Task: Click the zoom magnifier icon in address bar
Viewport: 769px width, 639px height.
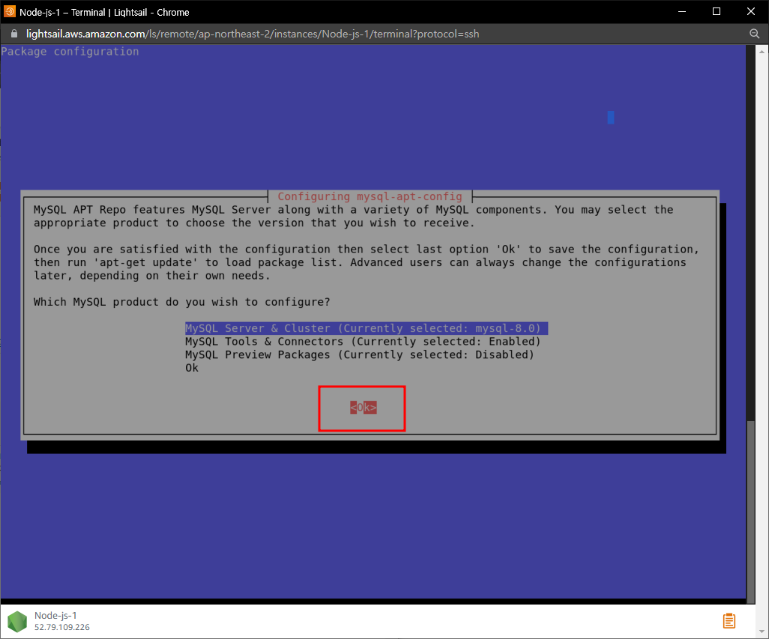Action: pos(754,34)
